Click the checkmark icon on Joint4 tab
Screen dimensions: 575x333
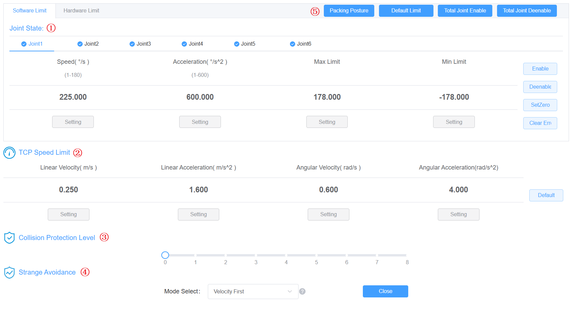point(184,44)
